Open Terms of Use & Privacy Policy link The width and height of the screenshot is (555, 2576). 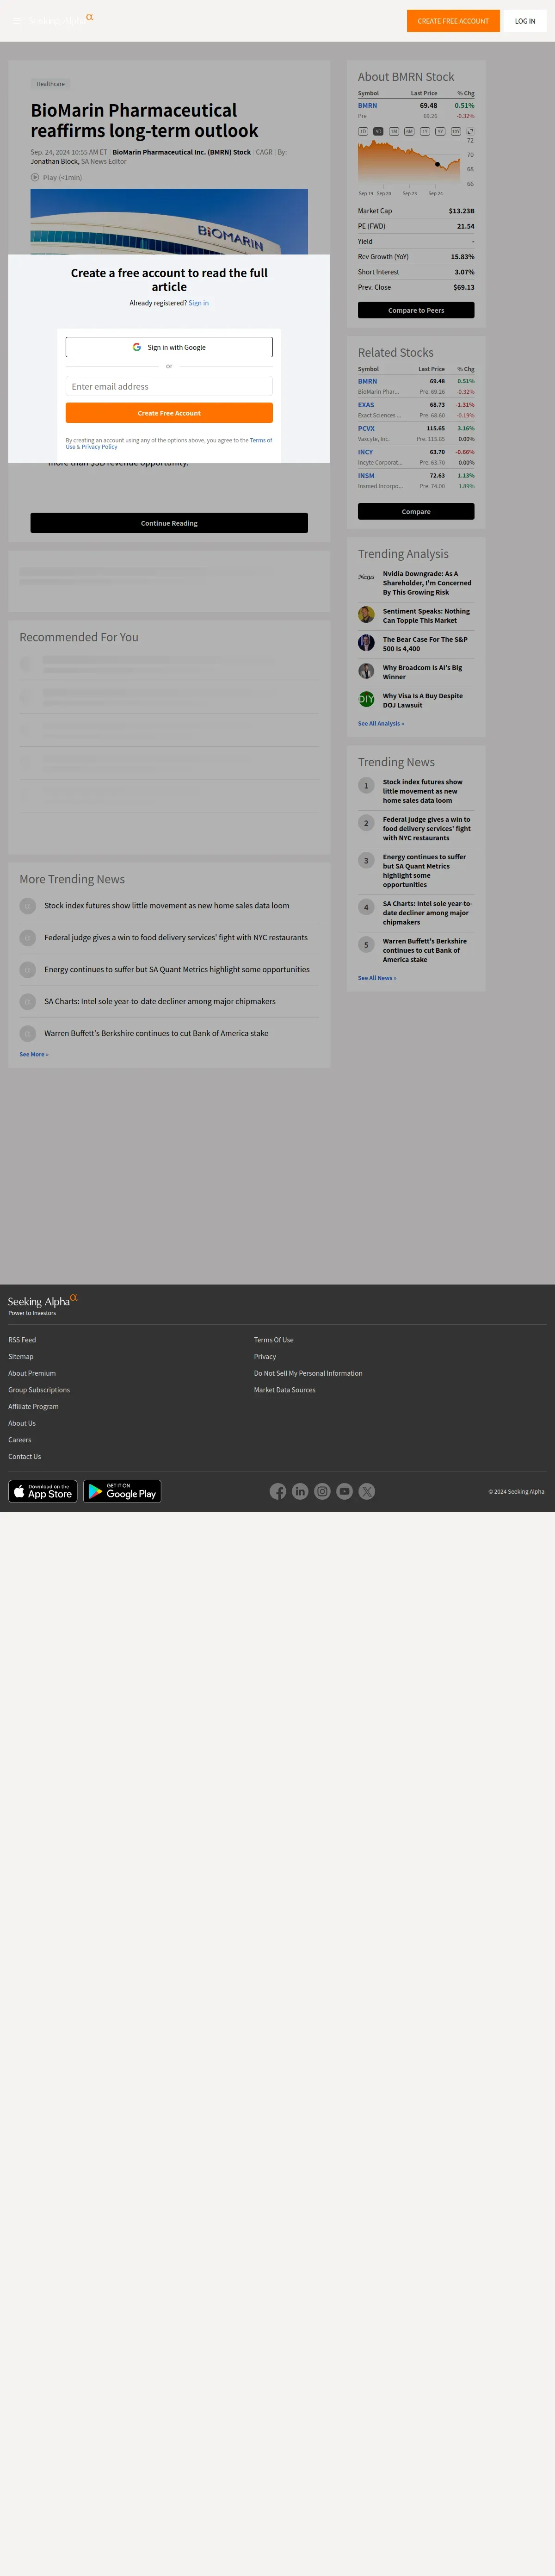click(x=169, y=443)
